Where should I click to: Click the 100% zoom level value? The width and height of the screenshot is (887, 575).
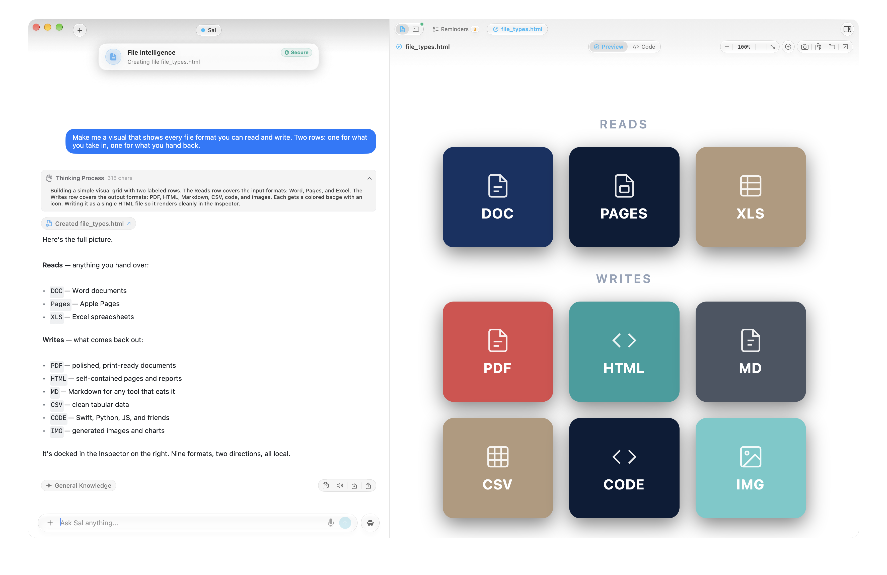point(744,47)
